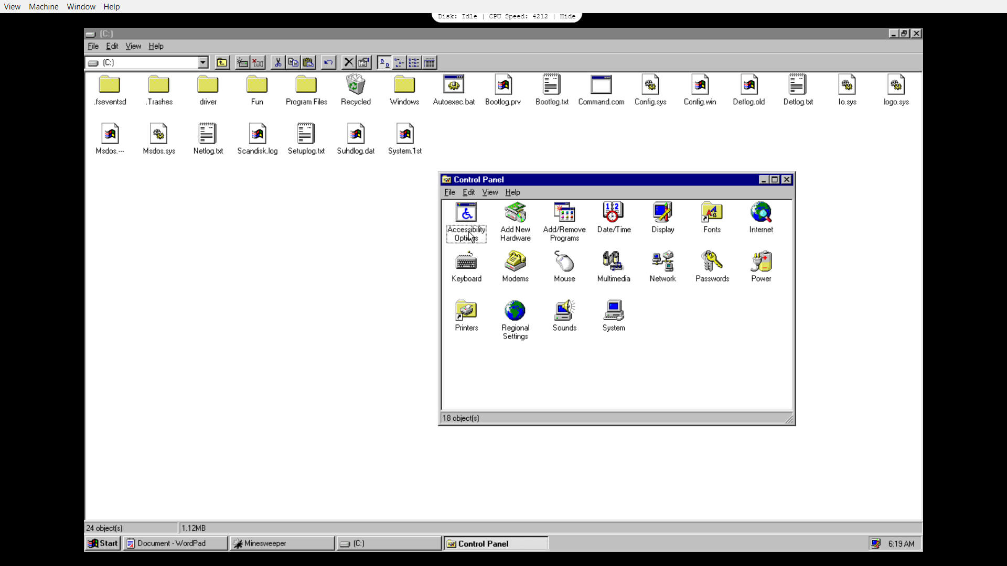Select Power control panel icon
This screenshot has width=1007, height=566.
tap(761, 267)
